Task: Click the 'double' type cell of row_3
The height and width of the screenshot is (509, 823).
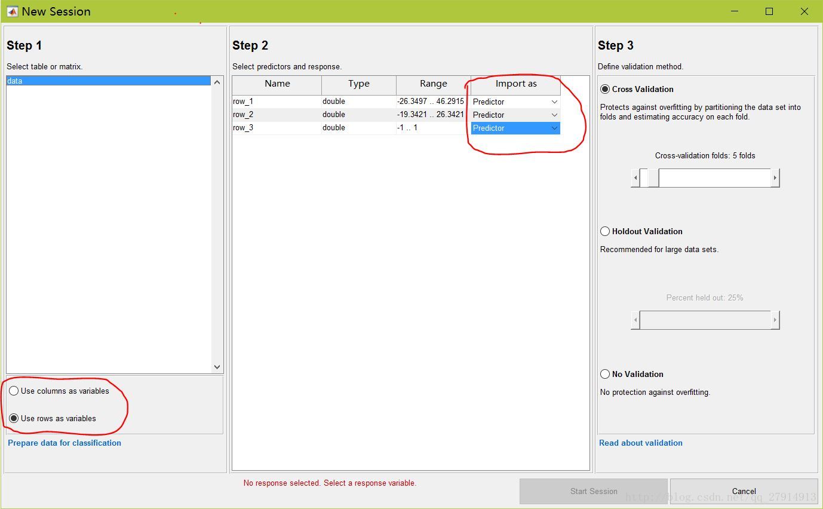Action: [359, 128]
